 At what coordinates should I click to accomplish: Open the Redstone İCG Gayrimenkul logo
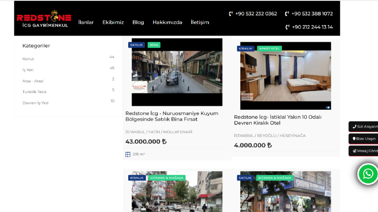pos(44,19)
